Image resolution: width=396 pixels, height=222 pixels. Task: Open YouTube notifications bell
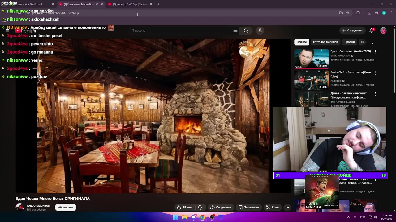372,31
